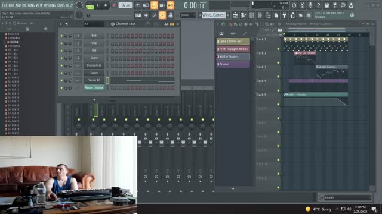Open the Mixer view icon
This screenshot has width=382, height=214.
[260, 15]
